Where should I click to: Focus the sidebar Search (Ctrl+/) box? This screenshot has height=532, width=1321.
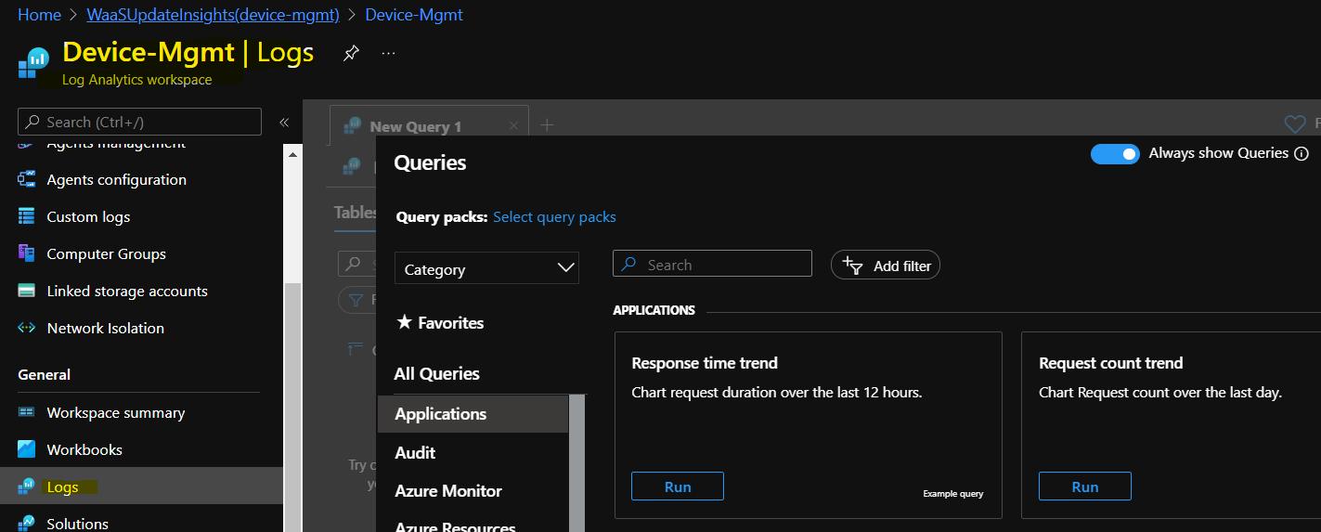(x=139, y=122)
